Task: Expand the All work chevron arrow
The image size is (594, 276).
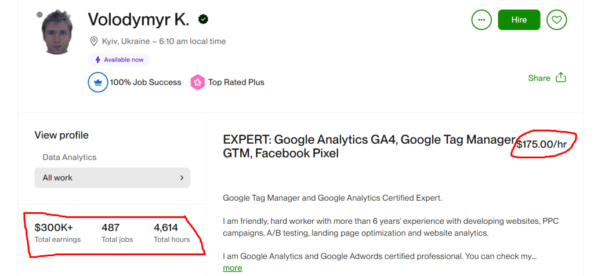Action: [181, 178]
